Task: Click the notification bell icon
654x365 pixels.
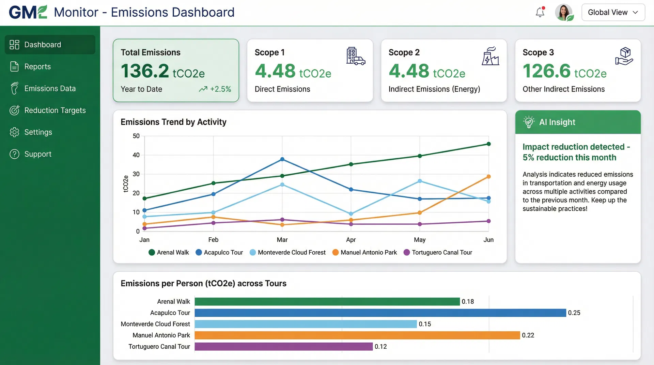Action: (x=540, y=12)
